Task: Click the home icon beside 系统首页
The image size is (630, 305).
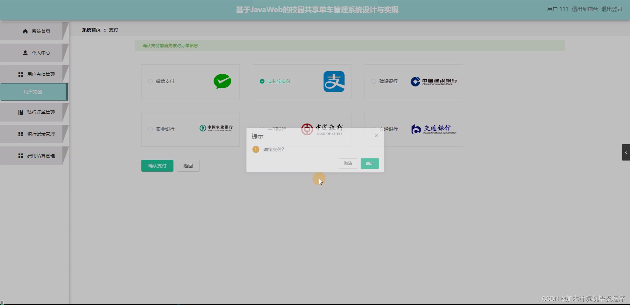Action: pyautogui.click(x=25, y=31)
